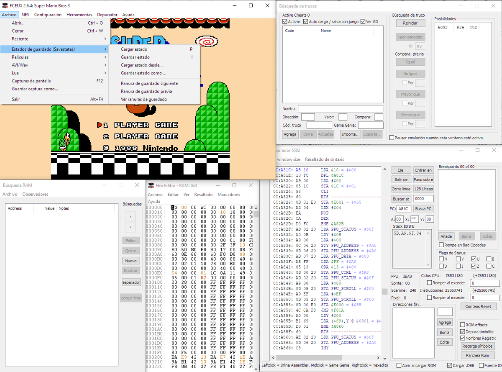
Task: Toggle Cargar .DEB checkbox
Action: pos(449,365)
